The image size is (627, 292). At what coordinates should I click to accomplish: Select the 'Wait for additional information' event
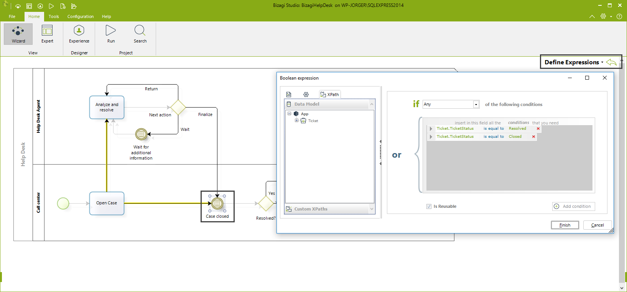click(141, 134)
